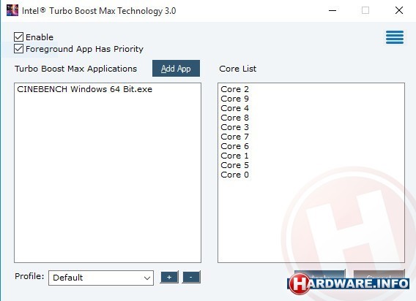
Task: Select Core 2 in the Core List
Action: (x=235, y=89)
